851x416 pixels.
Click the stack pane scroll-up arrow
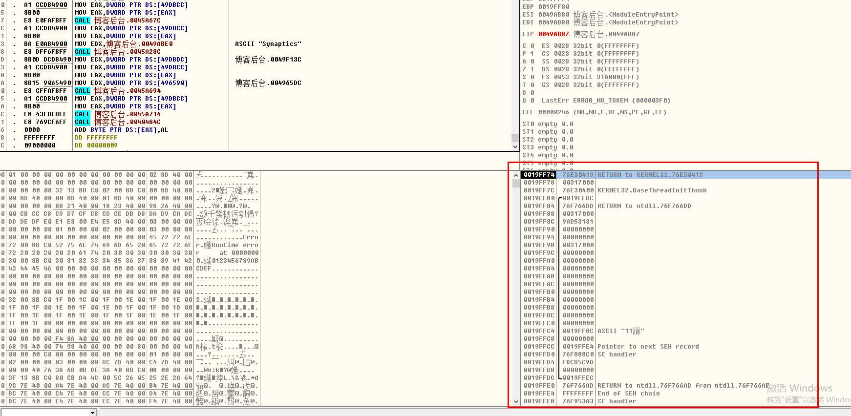point(516,175)
